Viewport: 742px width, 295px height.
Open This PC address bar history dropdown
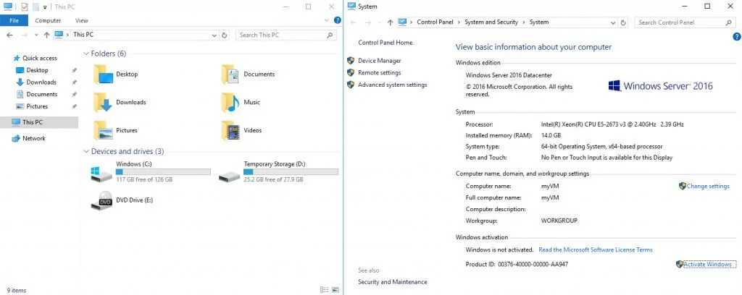[x=214, y=35]
